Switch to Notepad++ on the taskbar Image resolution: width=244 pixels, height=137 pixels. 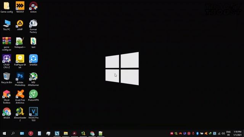click(x=101, y=134)
